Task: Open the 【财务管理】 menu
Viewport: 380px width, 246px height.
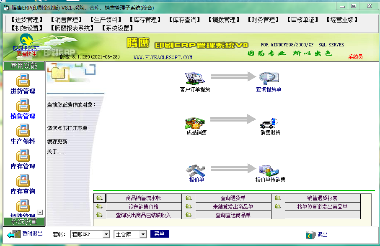Action: click(263, 20)
